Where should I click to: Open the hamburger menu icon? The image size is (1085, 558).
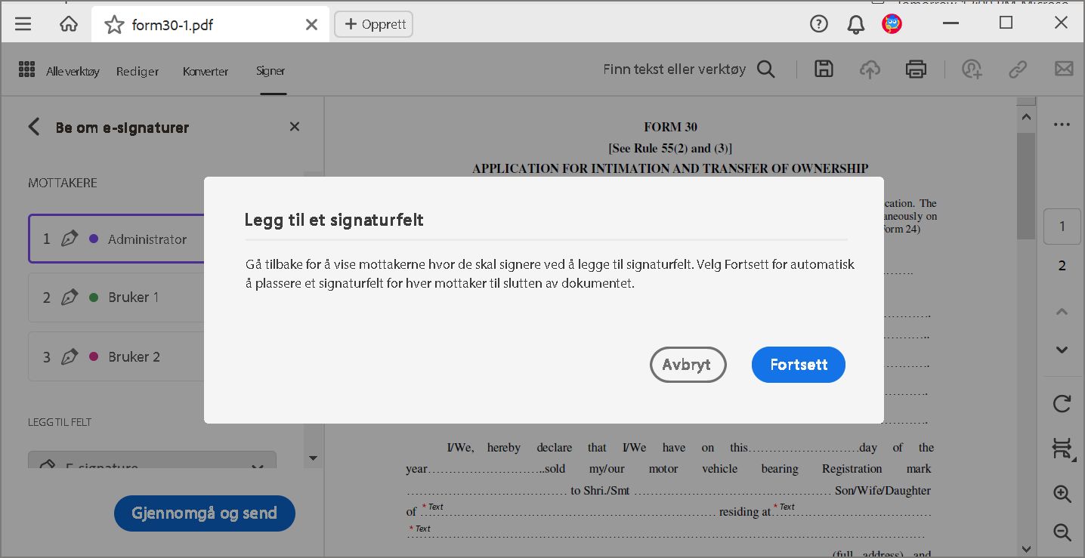[23, 23]
